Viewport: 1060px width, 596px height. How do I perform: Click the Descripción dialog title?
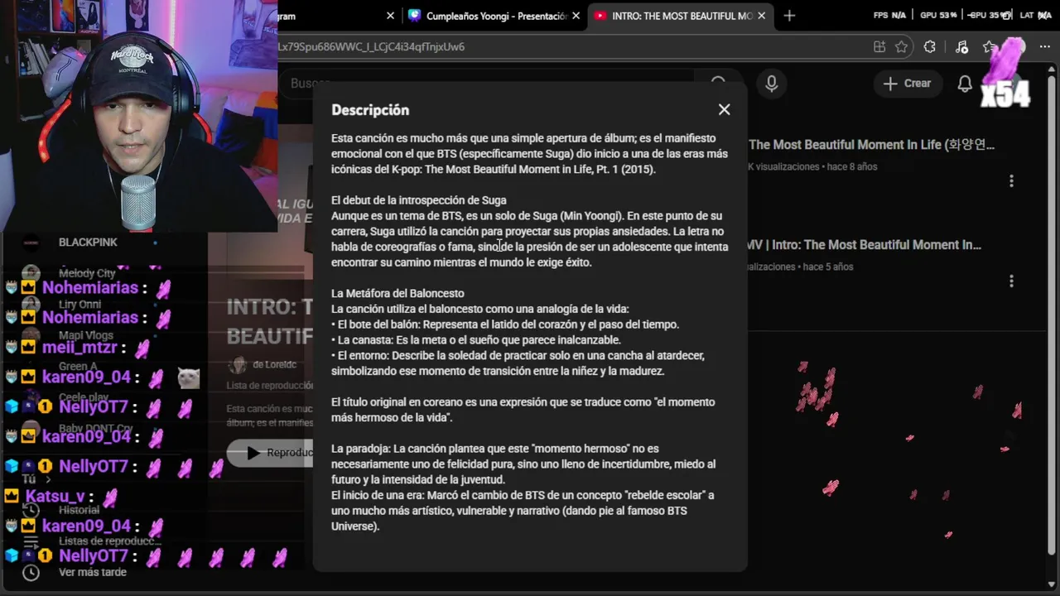point(370,110)
